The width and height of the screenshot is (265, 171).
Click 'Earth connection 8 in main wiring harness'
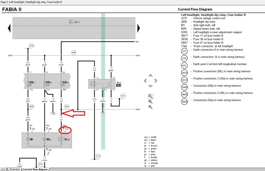point(218,50)
